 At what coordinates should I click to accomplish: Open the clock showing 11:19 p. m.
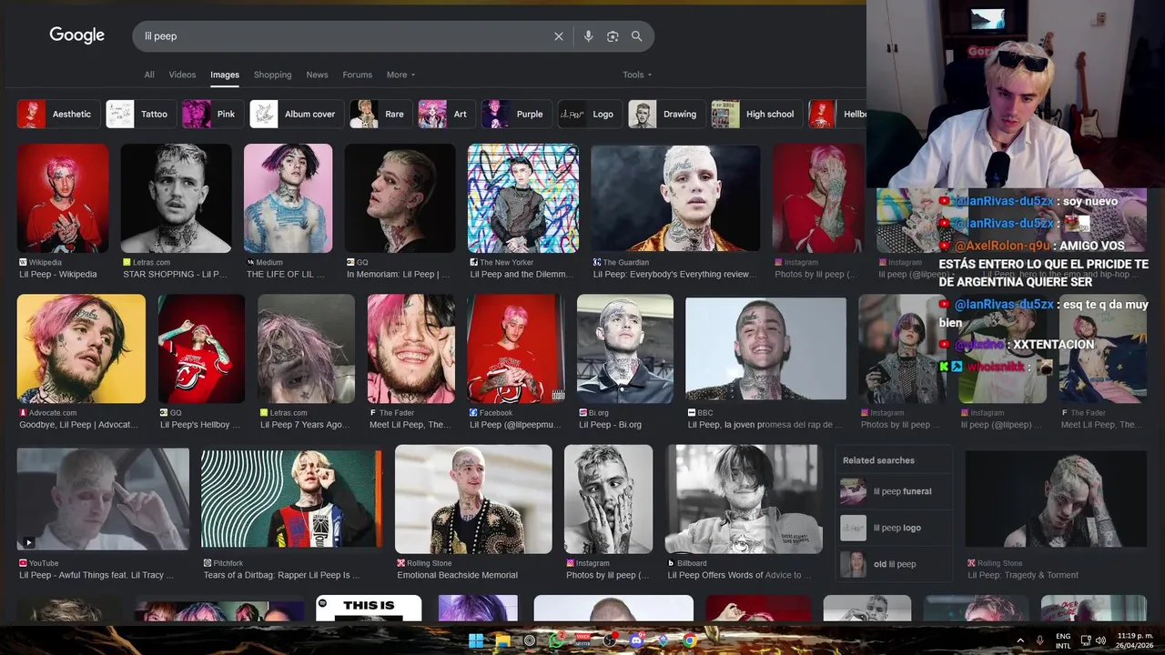(1135, 640)
